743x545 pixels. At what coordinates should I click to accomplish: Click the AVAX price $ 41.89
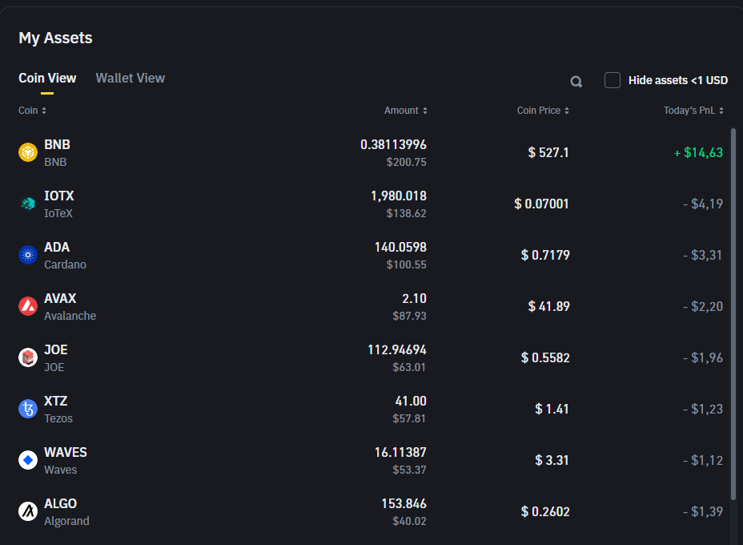coord(548,306)
